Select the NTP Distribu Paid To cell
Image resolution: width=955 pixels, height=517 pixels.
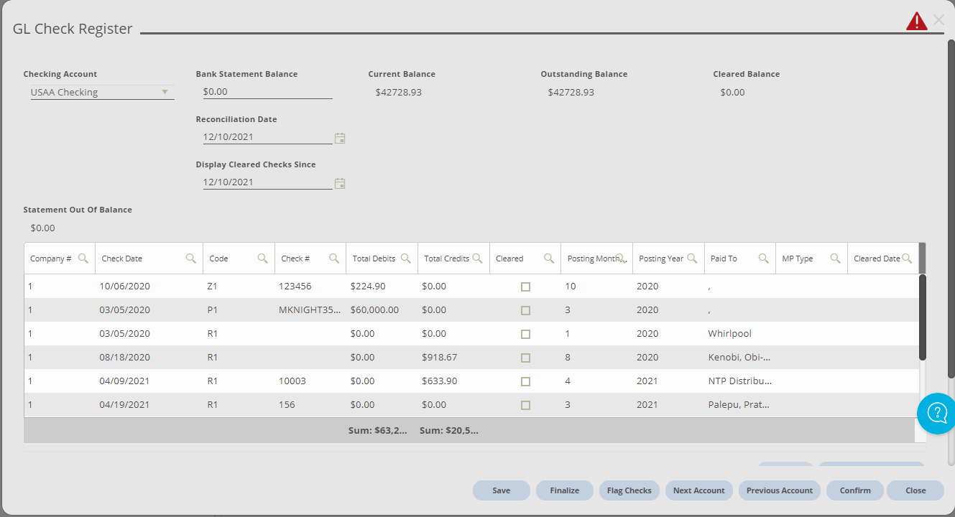(739, 381)
